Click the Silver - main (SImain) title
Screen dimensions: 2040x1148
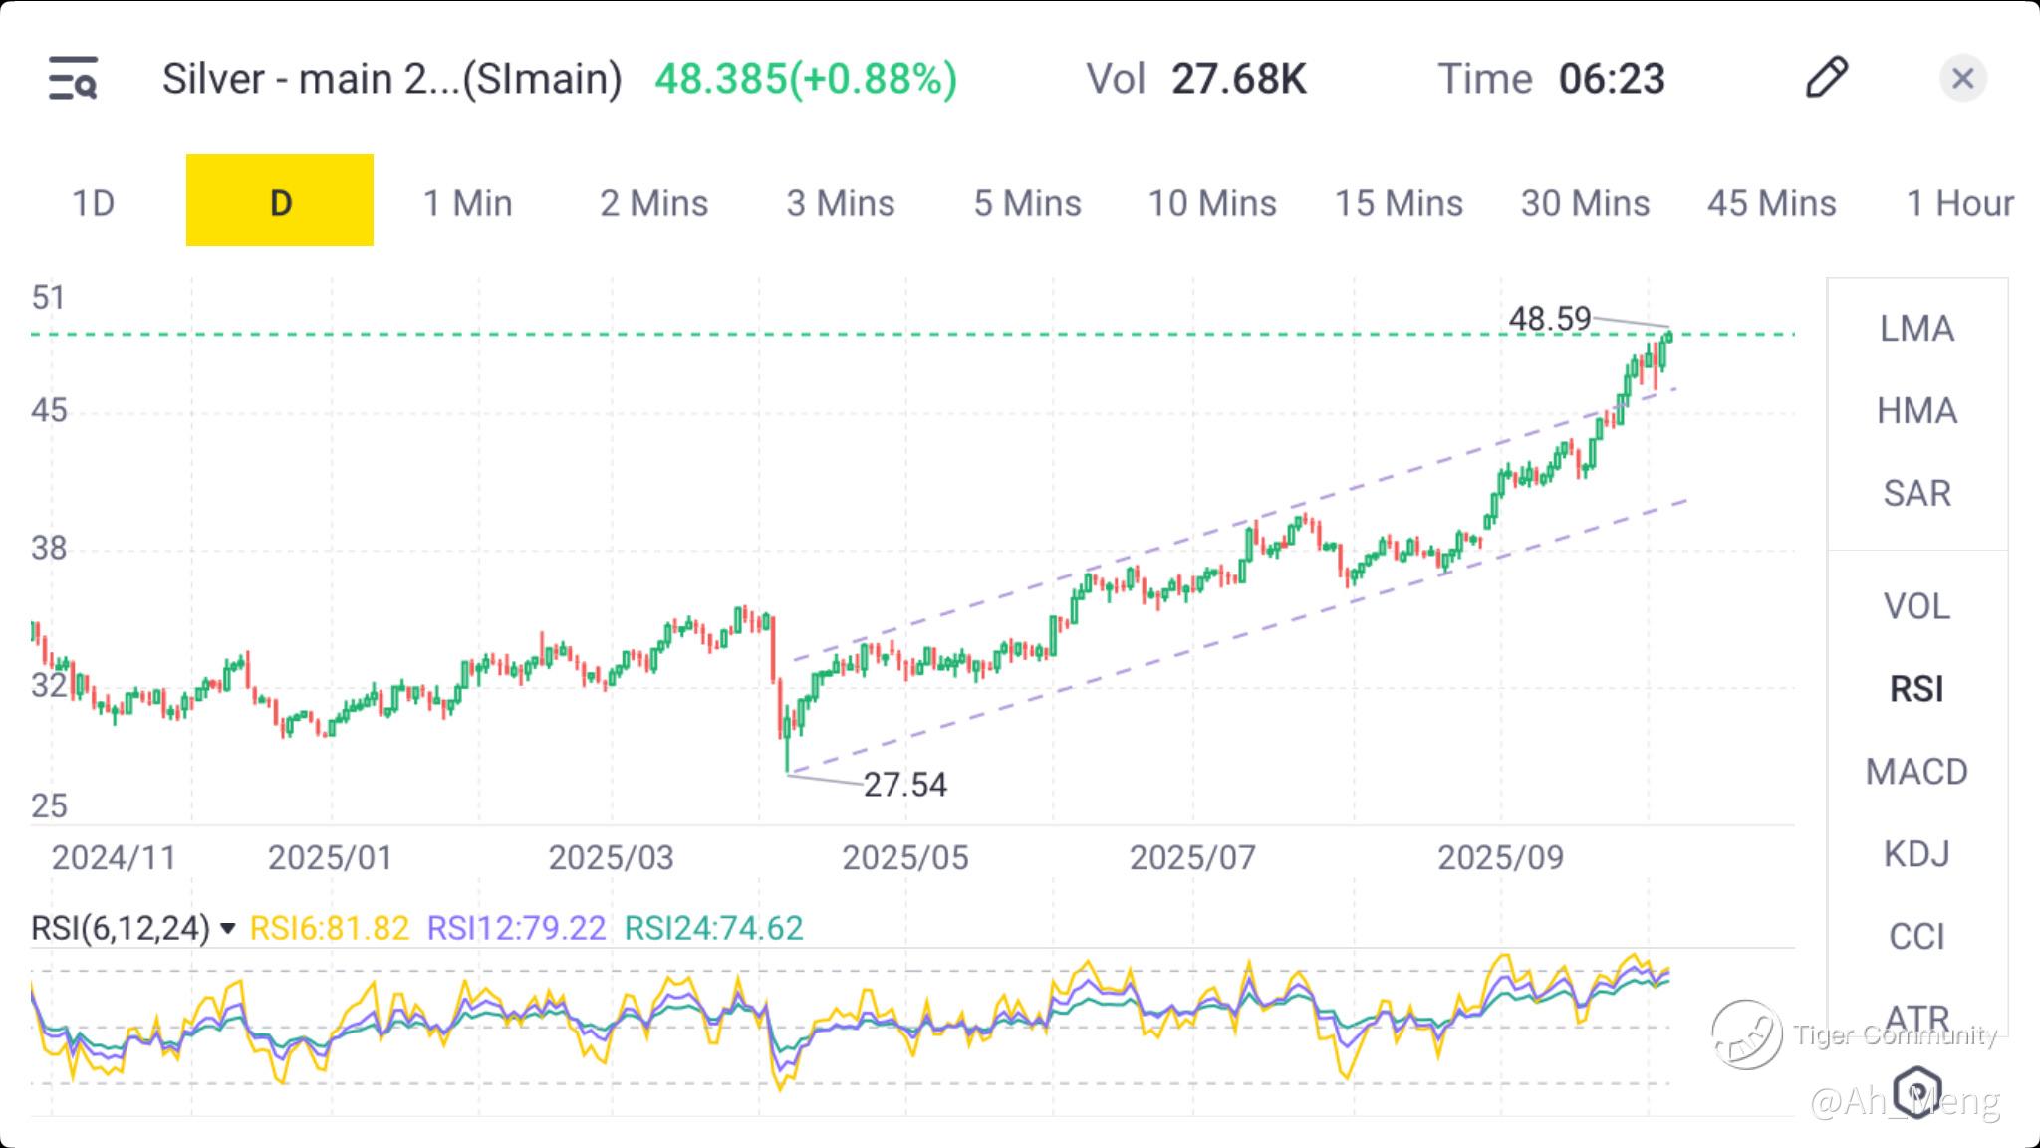391,79
